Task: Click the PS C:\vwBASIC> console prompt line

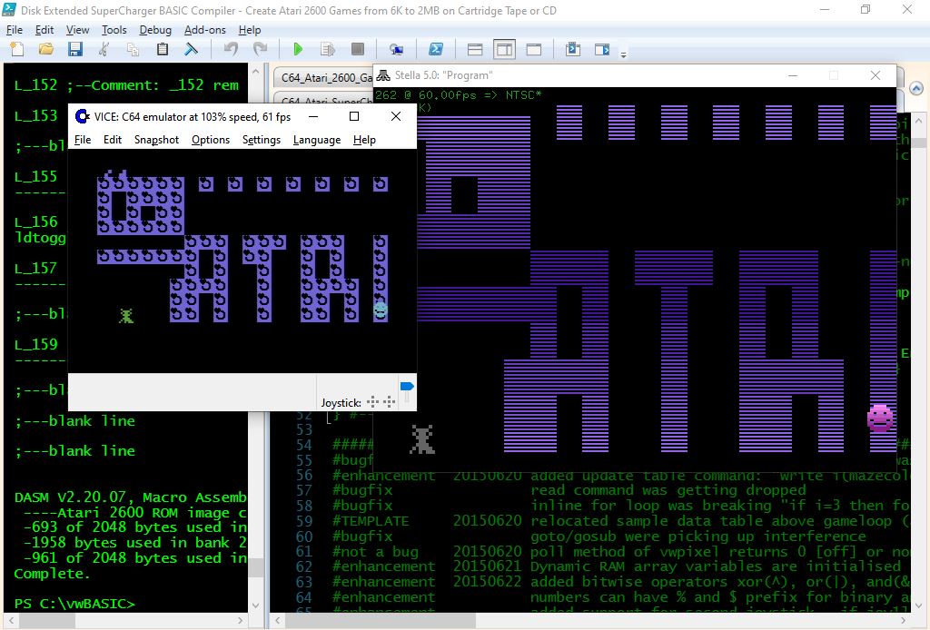Action: pos(74,604)
